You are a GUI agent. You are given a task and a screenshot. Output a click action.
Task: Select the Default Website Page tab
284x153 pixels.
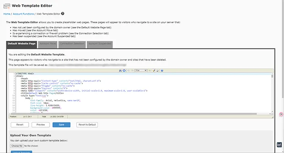coord(21,44)
